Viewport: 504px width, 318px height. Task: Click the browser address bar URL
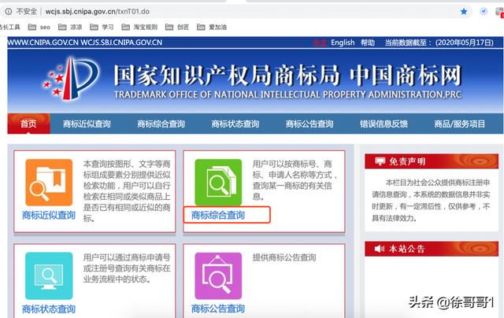(98, 12)
